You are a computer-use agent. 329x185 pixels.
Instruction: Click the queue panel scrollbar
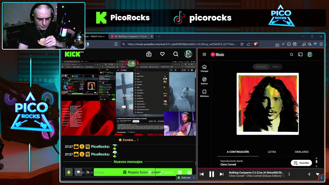pyautogui.click(x=316, y=162)
